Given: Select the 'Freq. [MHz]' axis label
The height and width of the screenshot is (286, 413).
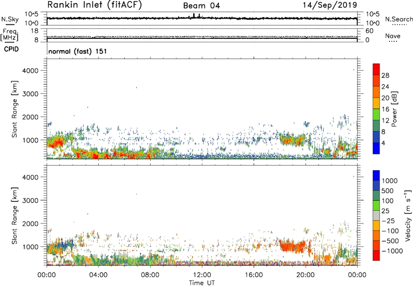Looking at the screenshot, I should click(9, 35).
